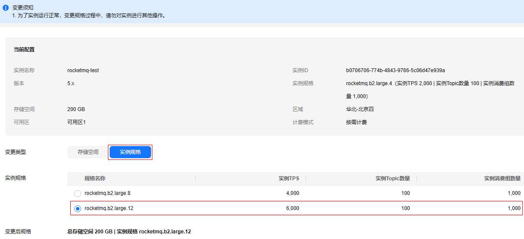Viewport: 524px width, 239px height.
Task: Choose the rocketmq.b2.large.12 radio button
Action: click(78, 209)
